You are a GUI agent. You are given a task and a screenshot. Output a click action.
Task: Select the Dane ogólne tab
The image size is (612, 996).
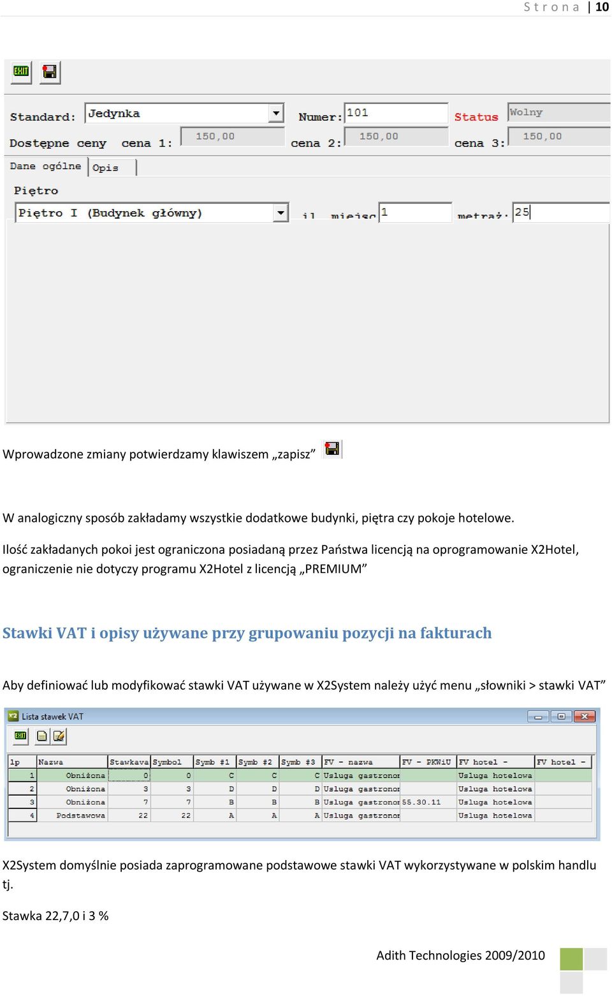[x=45, y=166]
